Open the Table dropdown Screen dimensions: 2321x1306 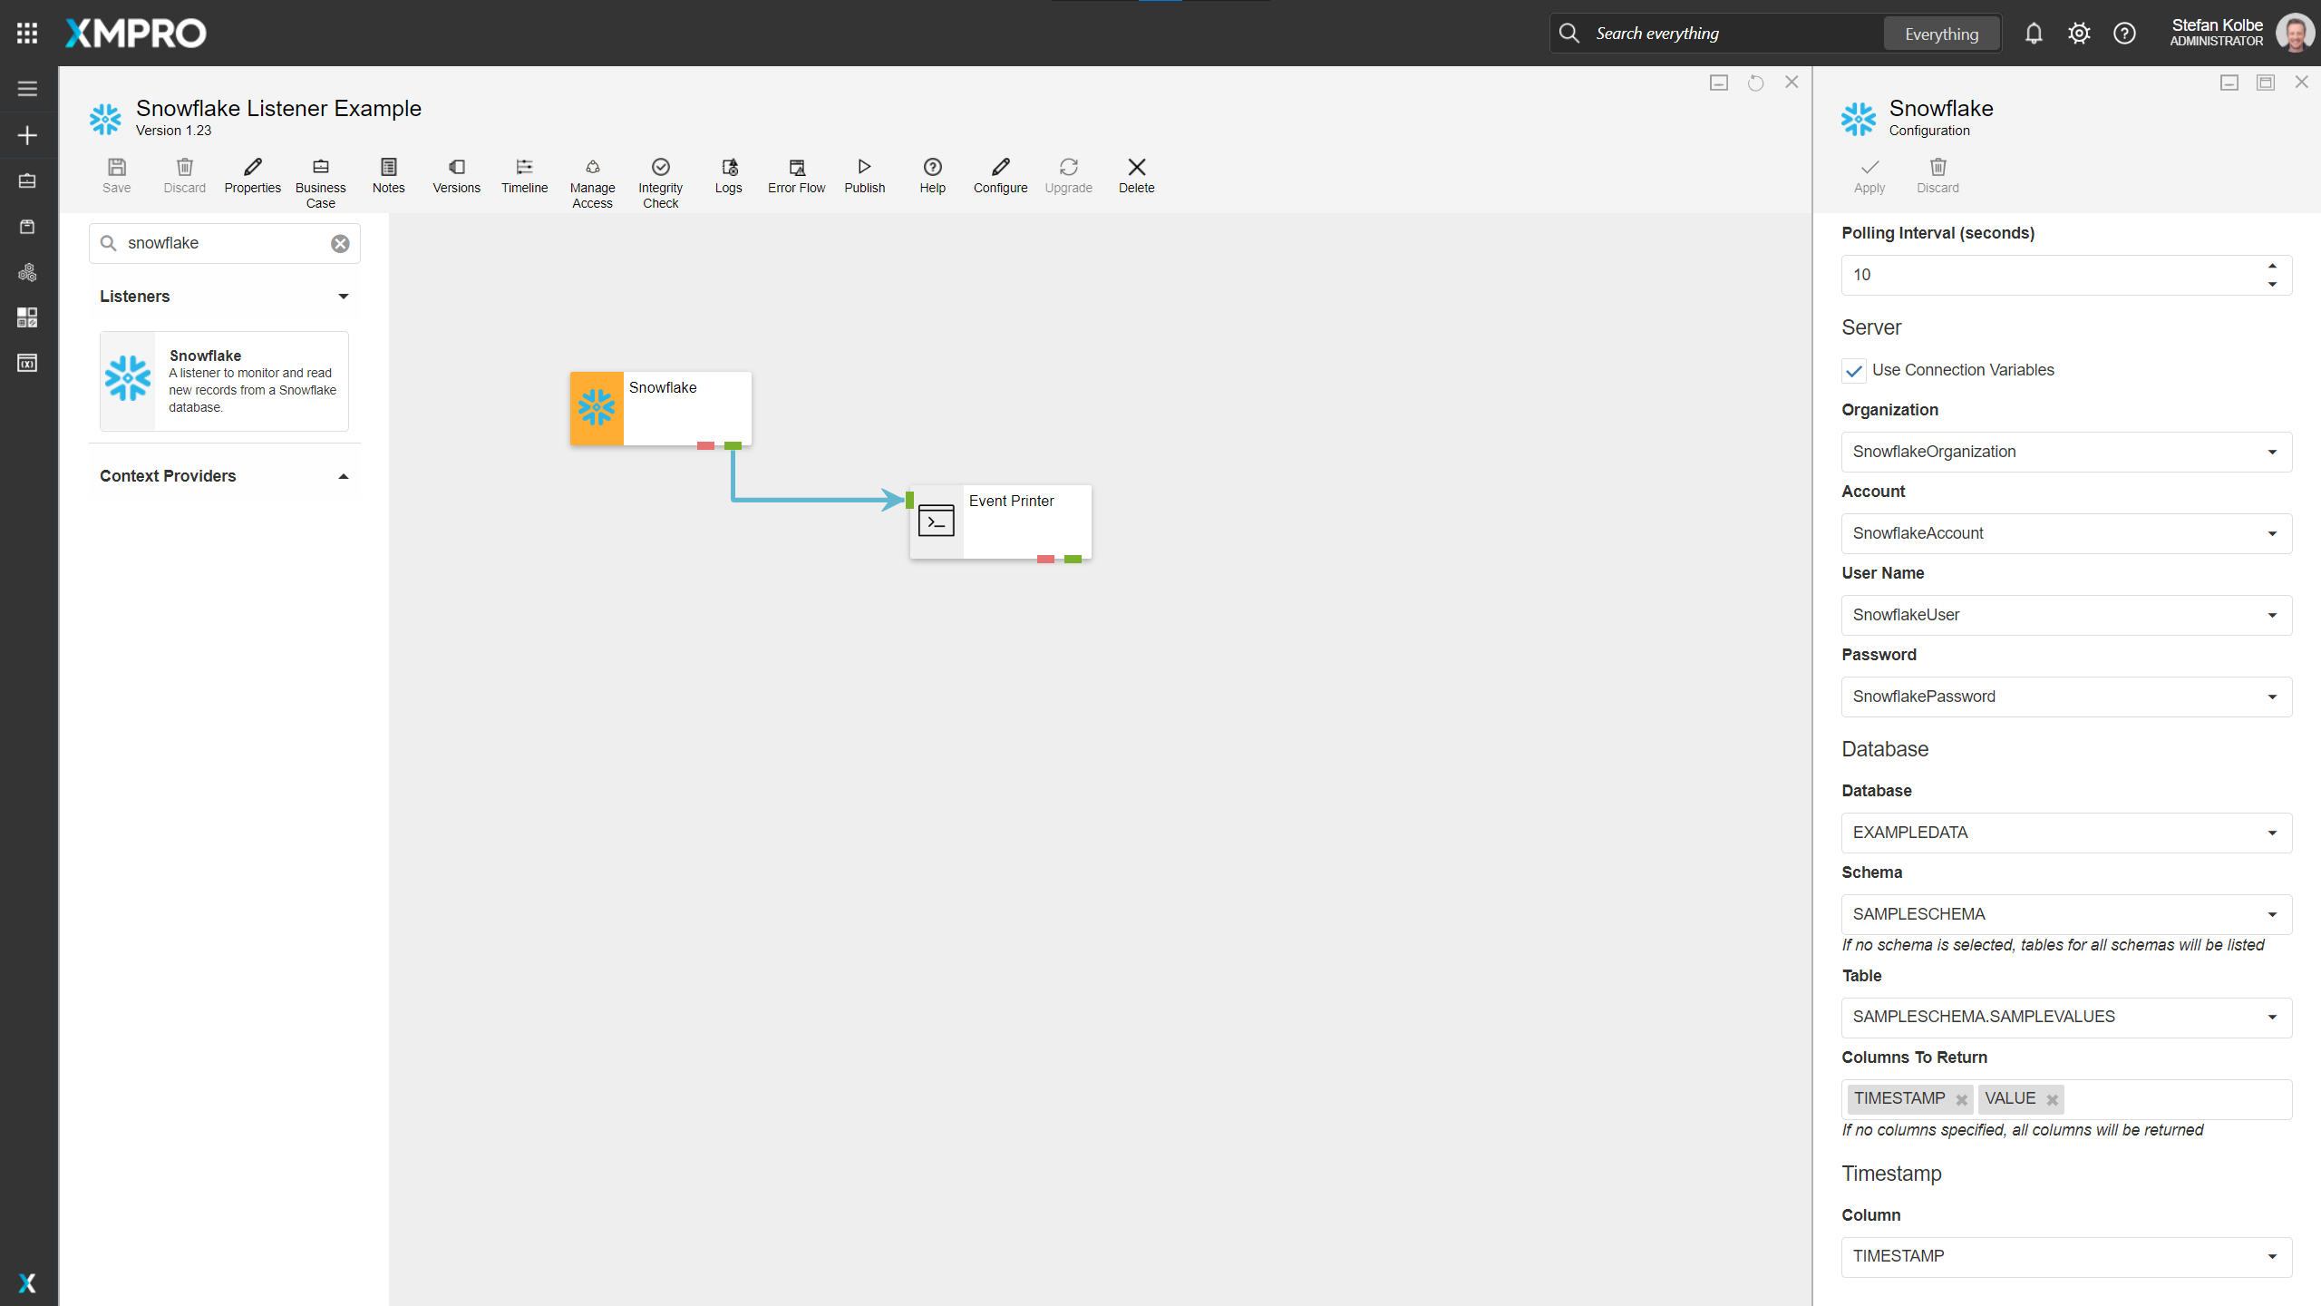click(x=2272, y=1018)
